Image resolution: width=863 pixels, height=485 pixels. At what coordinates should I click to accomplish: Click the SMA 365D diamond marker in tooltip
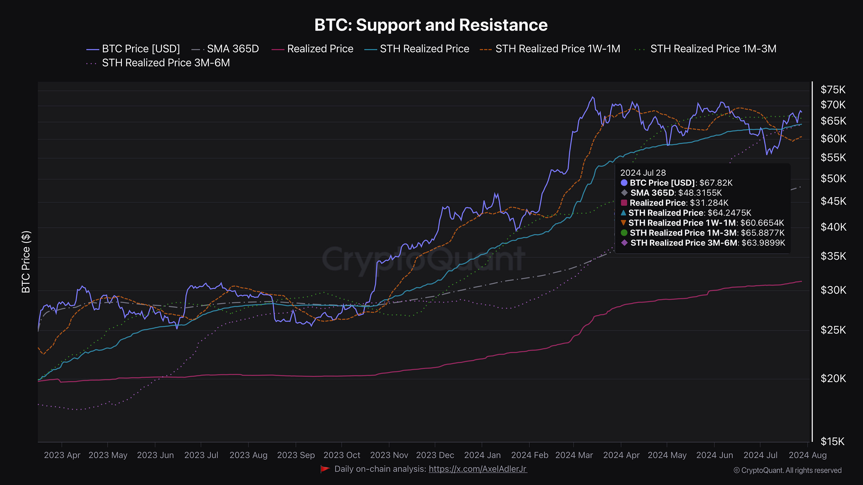pos(624,193)
